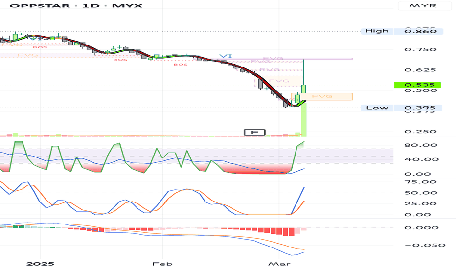Click the OPPSTAR 1D MYX symbol title

[76, 6]
